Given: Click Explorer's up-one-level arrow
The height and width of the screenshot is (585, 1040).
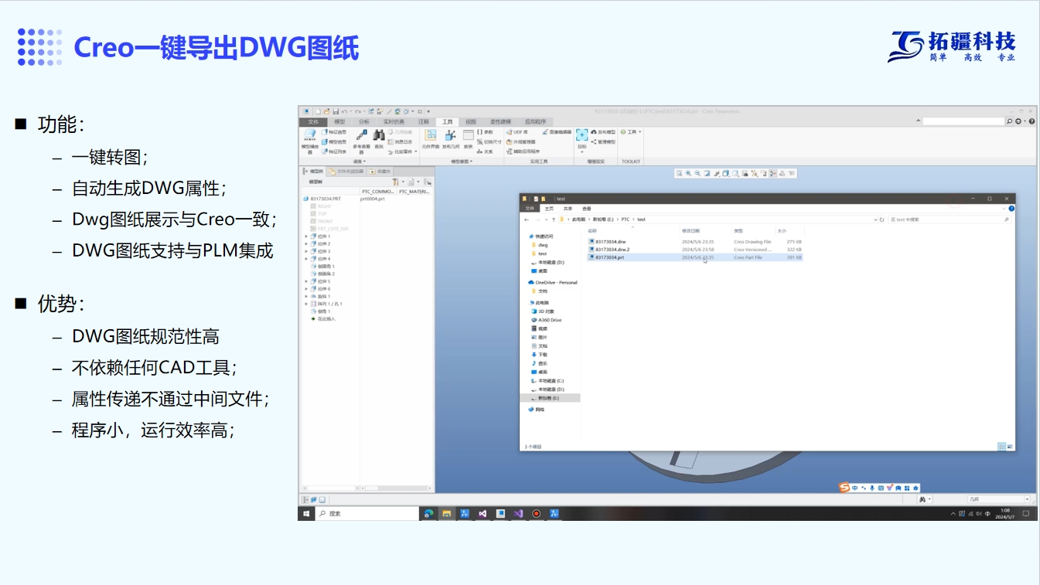Looking at the screenshot, I should point(554,219).
